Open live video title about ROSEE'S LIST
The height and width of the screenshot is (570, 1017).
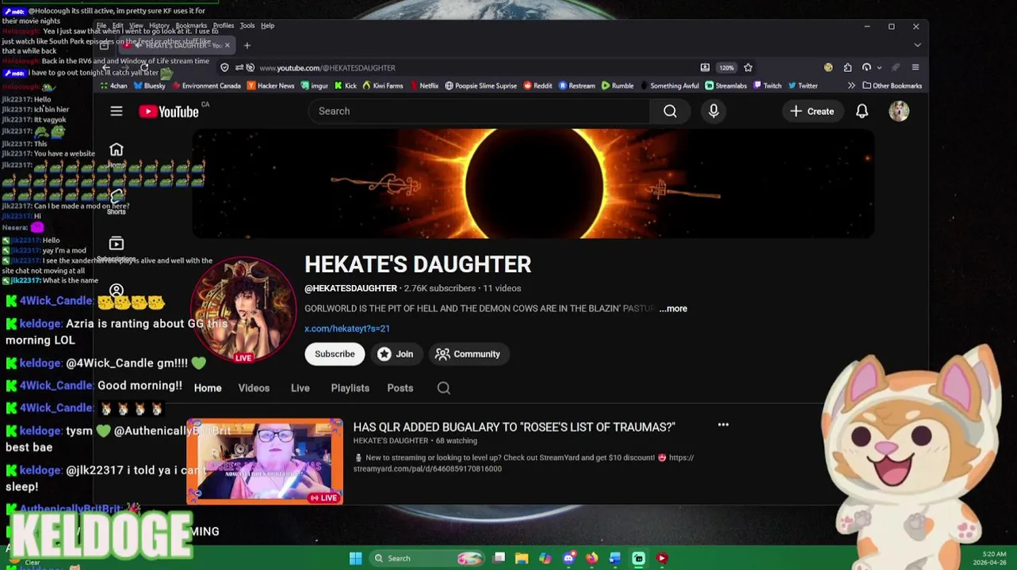point(514,427)
